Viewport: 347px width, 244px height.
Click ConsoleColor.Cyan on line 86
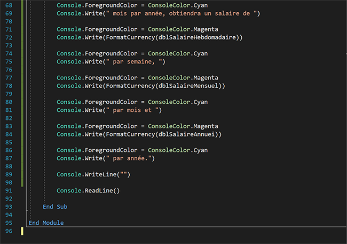pos(178,150)
